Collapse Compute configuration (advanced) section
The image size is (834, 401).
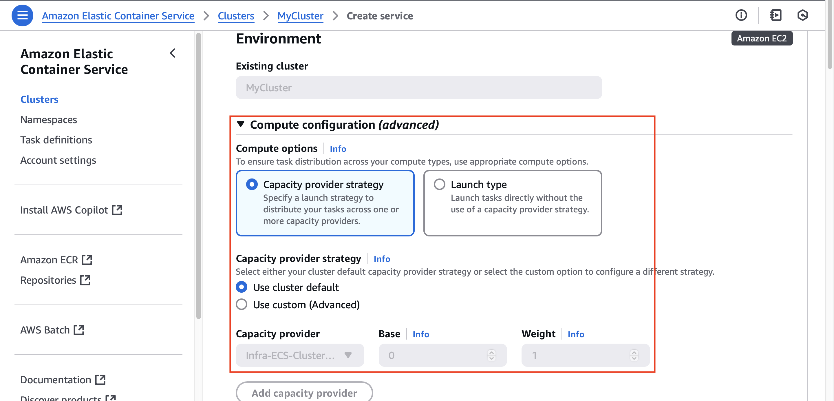[241, 124]
